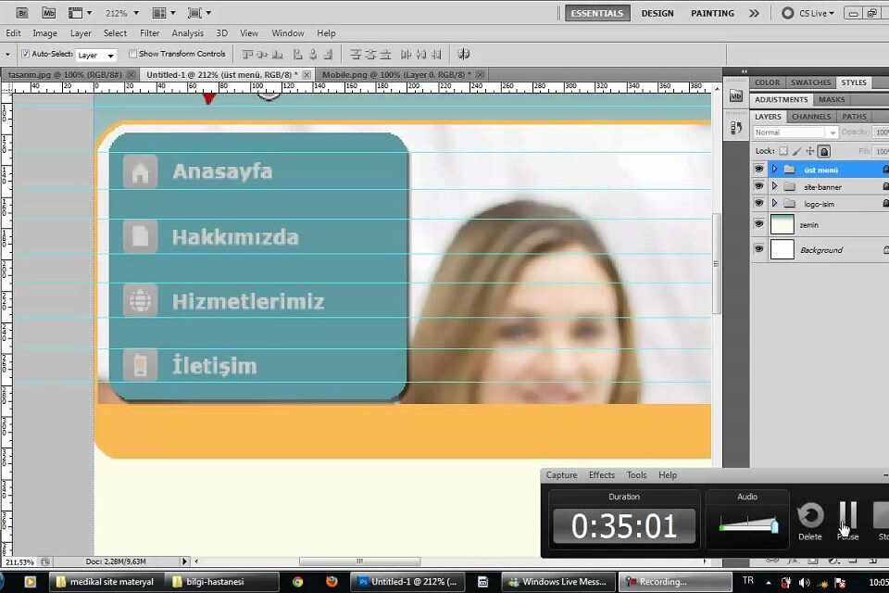Image resolution: width=889 pixels, height=593 pixels.
Task: Click the lock position icon
Action: coord(809,151)
